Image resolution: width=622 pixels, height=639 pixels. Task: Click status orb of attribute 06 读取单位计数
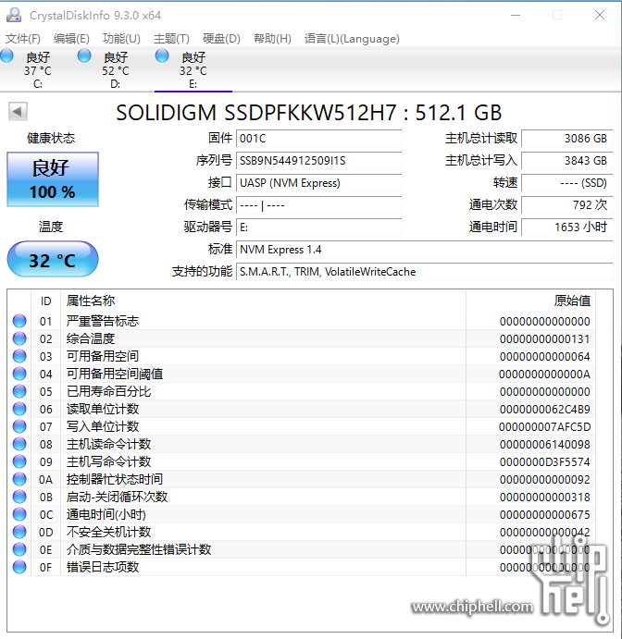tap(19, 409)
